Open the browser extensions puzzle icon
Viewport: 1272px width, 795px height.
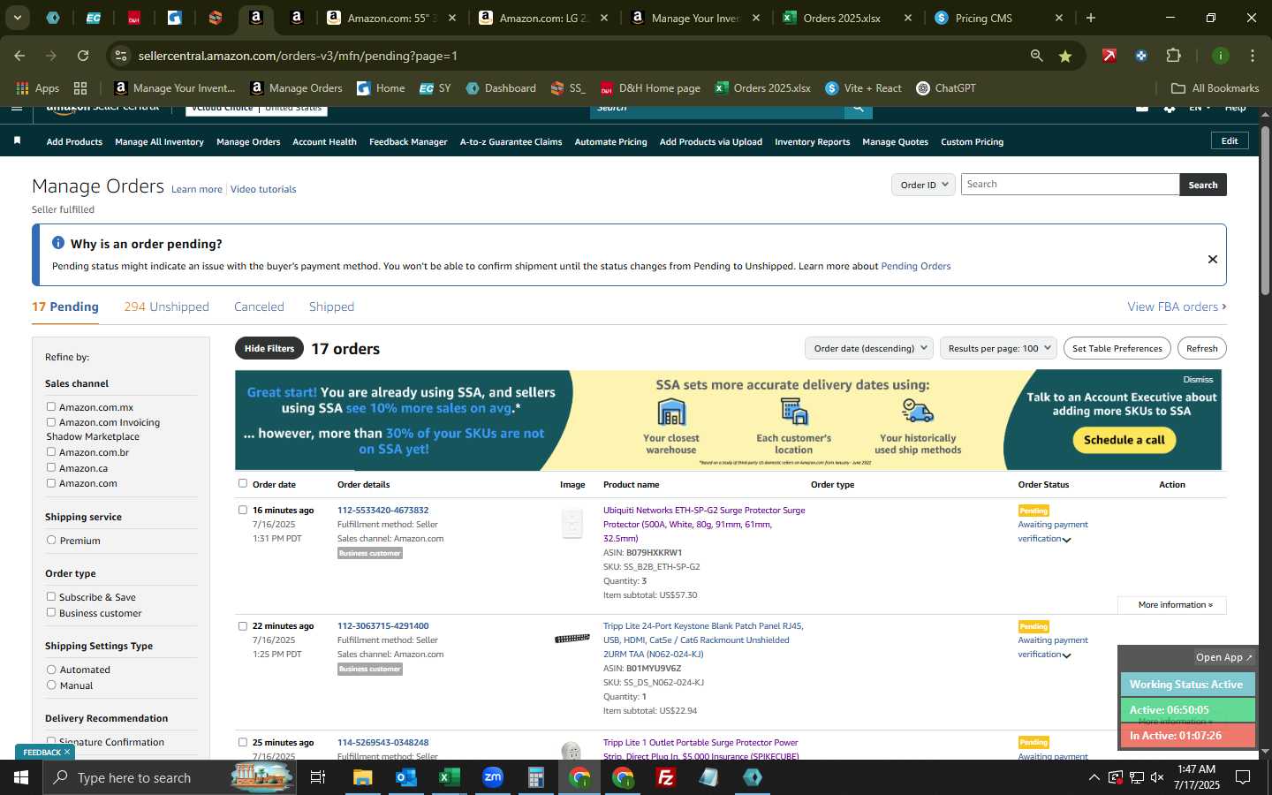(1173, 56)
